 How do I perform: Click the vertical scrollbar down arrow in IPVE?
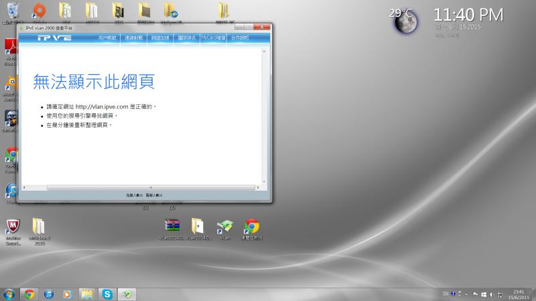[264, 181]
